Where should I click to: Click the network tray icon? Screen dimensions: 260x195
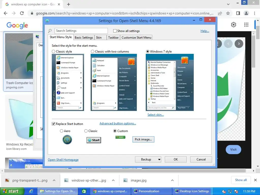230,191
